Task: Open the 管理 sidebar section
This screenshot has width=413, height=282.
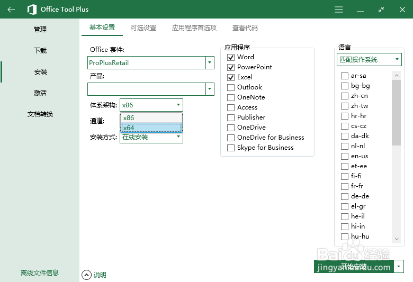Action: click(40, 29)
